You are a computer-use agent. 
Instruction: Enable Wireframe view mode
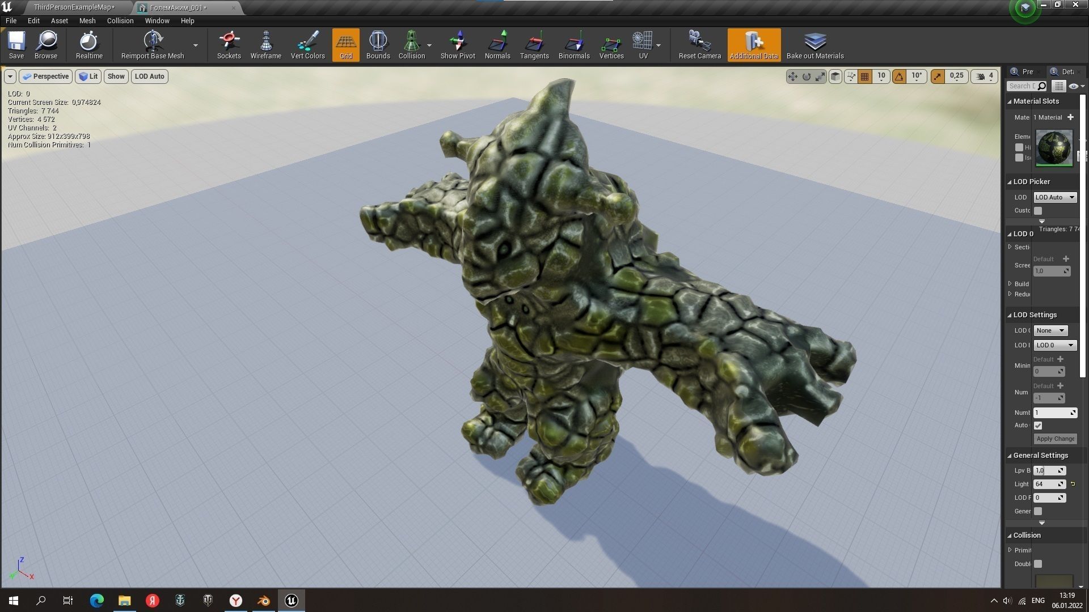click(x=266, y=45)
